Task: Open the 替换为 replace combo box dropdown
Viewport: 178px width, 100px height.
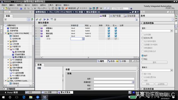Action: tap(172, 70)
